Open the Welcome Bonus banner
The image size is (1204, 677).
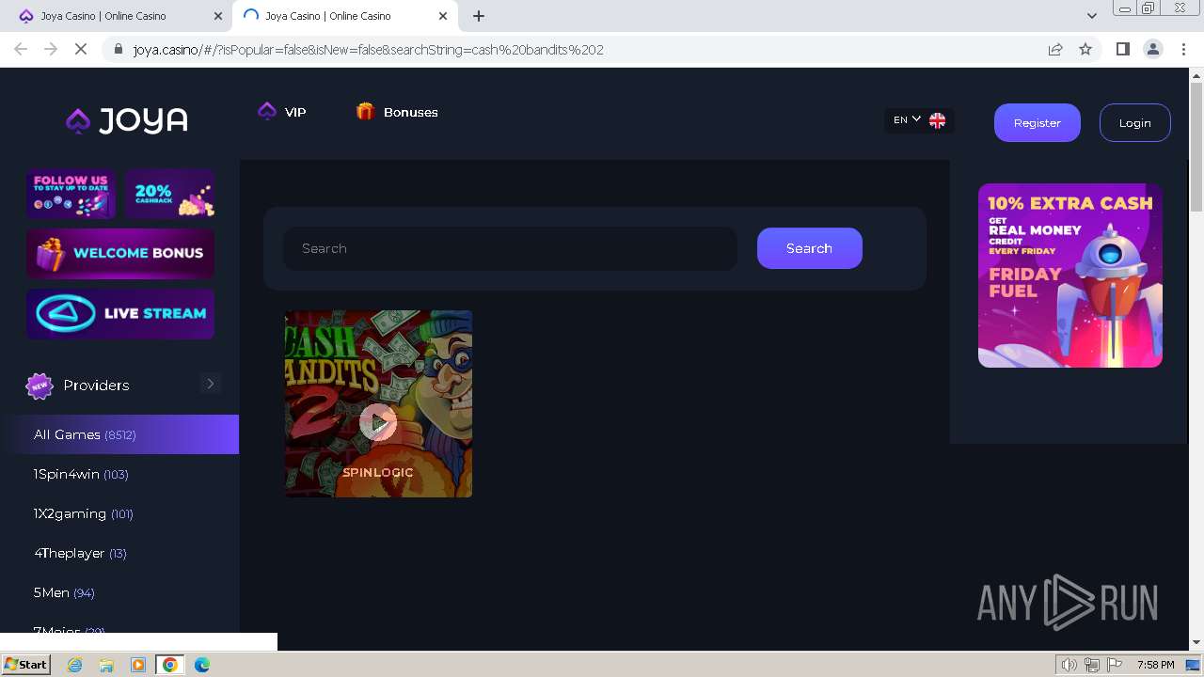pos(120,253)
